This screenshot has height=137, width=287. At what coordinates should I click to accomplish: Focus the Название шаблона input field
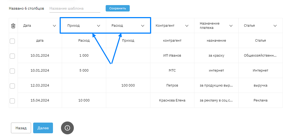coord(75,9)
